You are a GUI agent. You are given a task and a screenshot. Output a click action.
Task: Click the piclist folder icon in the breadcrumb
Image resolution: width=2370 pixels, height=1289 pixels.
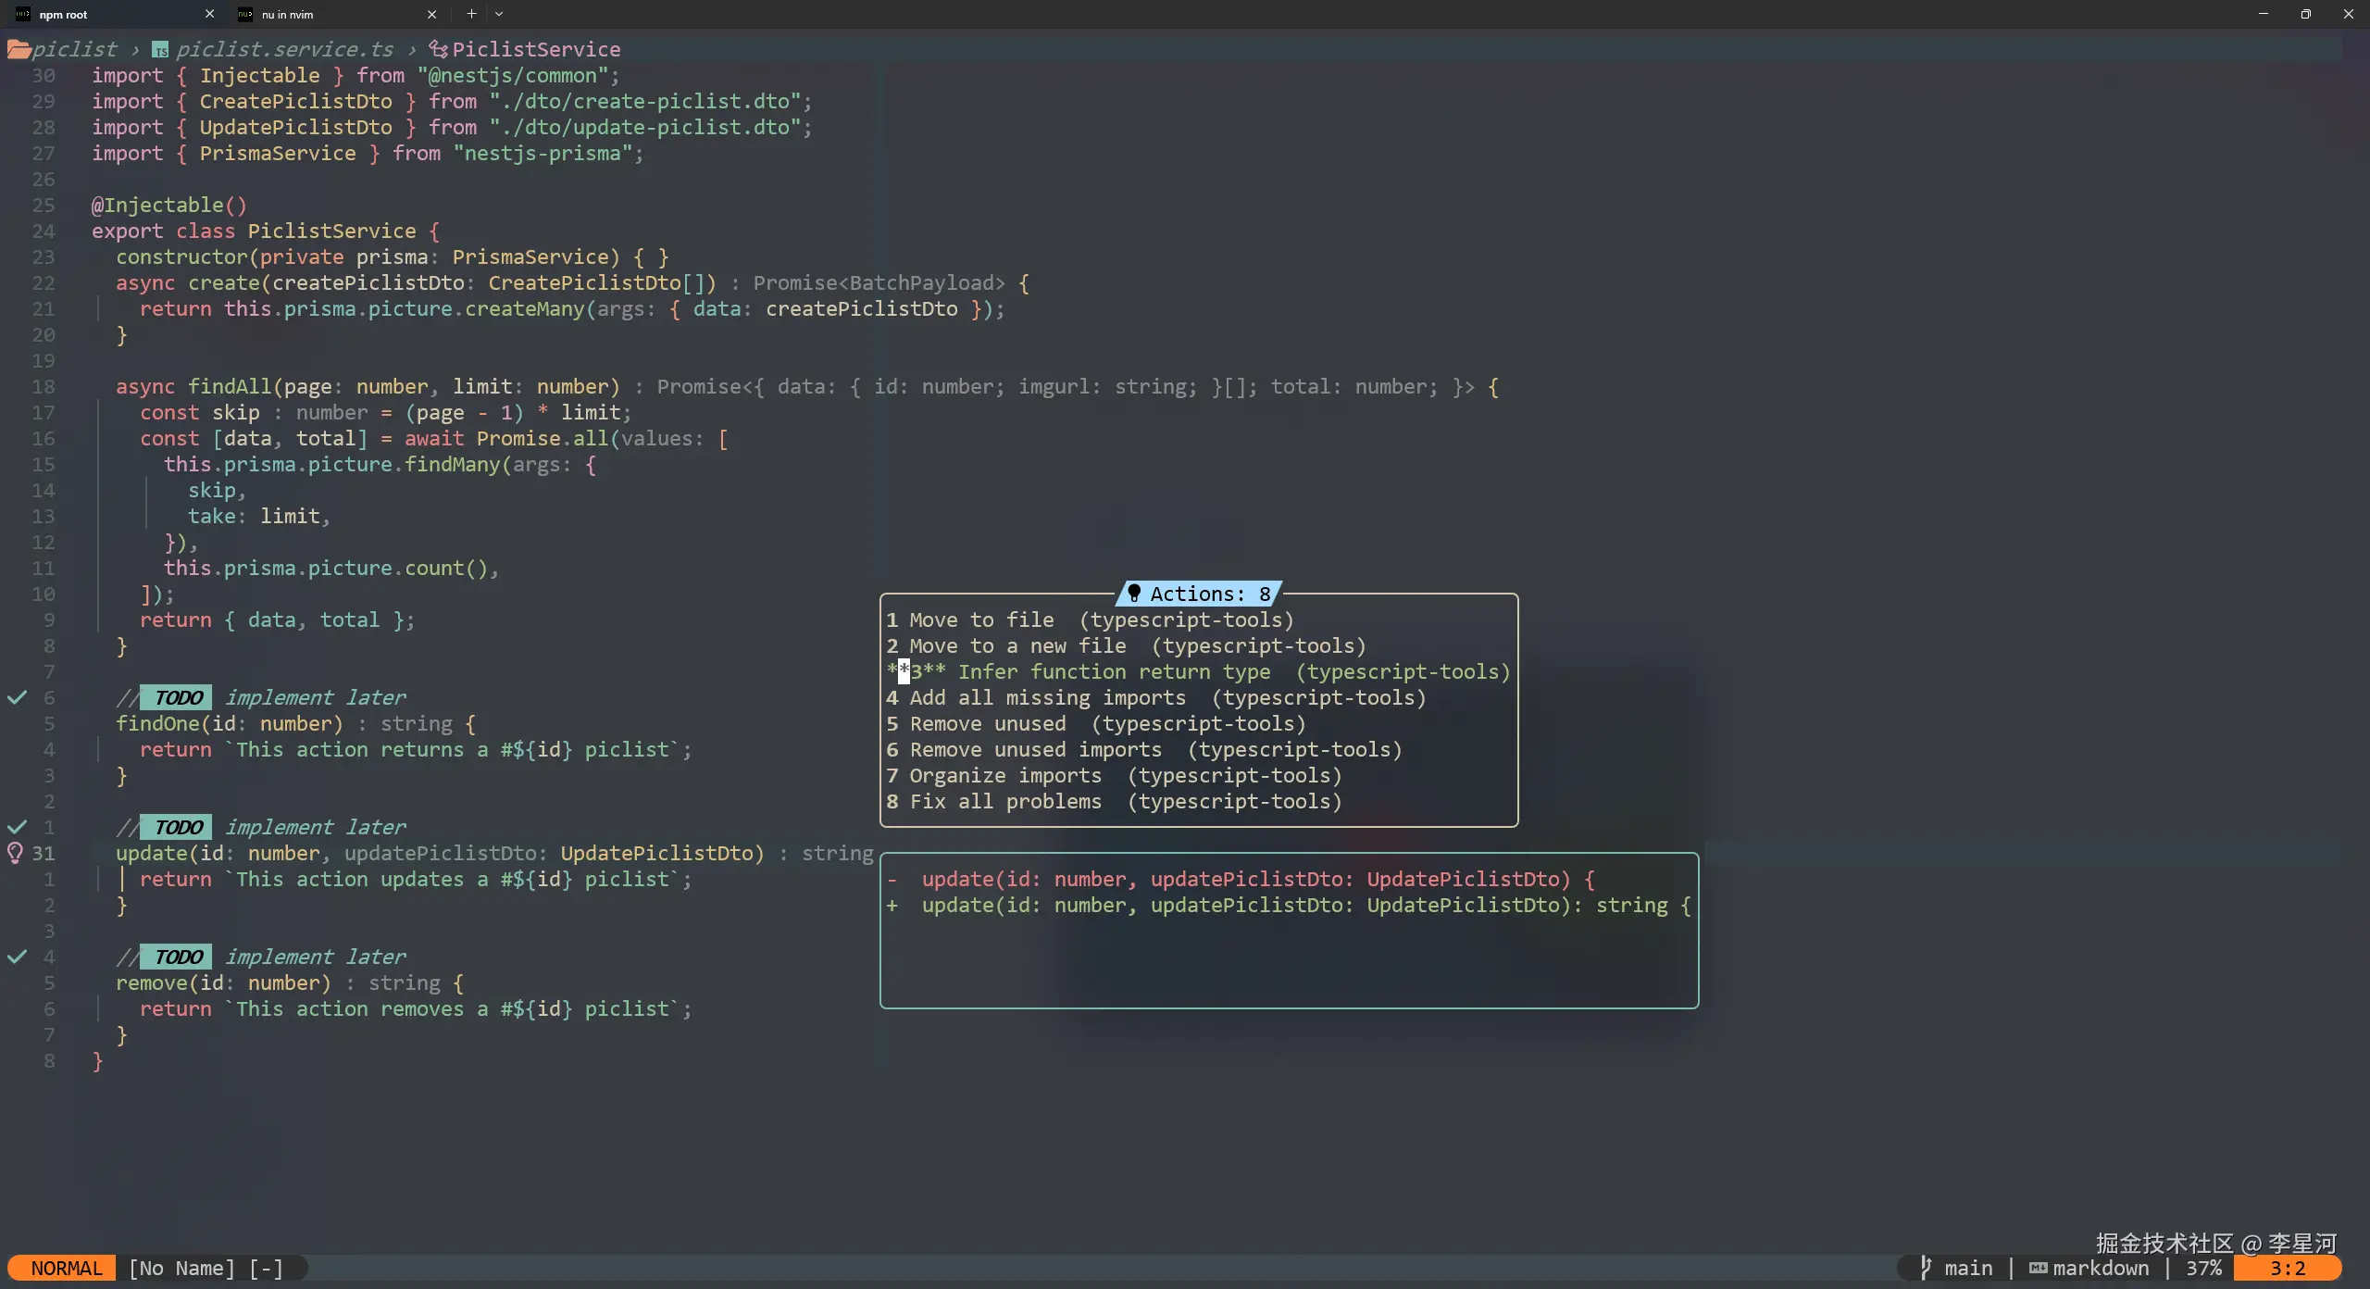point(19,49)
